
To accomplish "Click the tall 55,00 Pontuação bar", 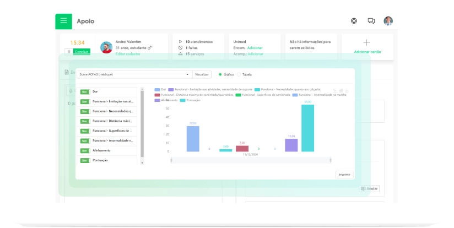I will pyautogui.click(x=307, y=128).
